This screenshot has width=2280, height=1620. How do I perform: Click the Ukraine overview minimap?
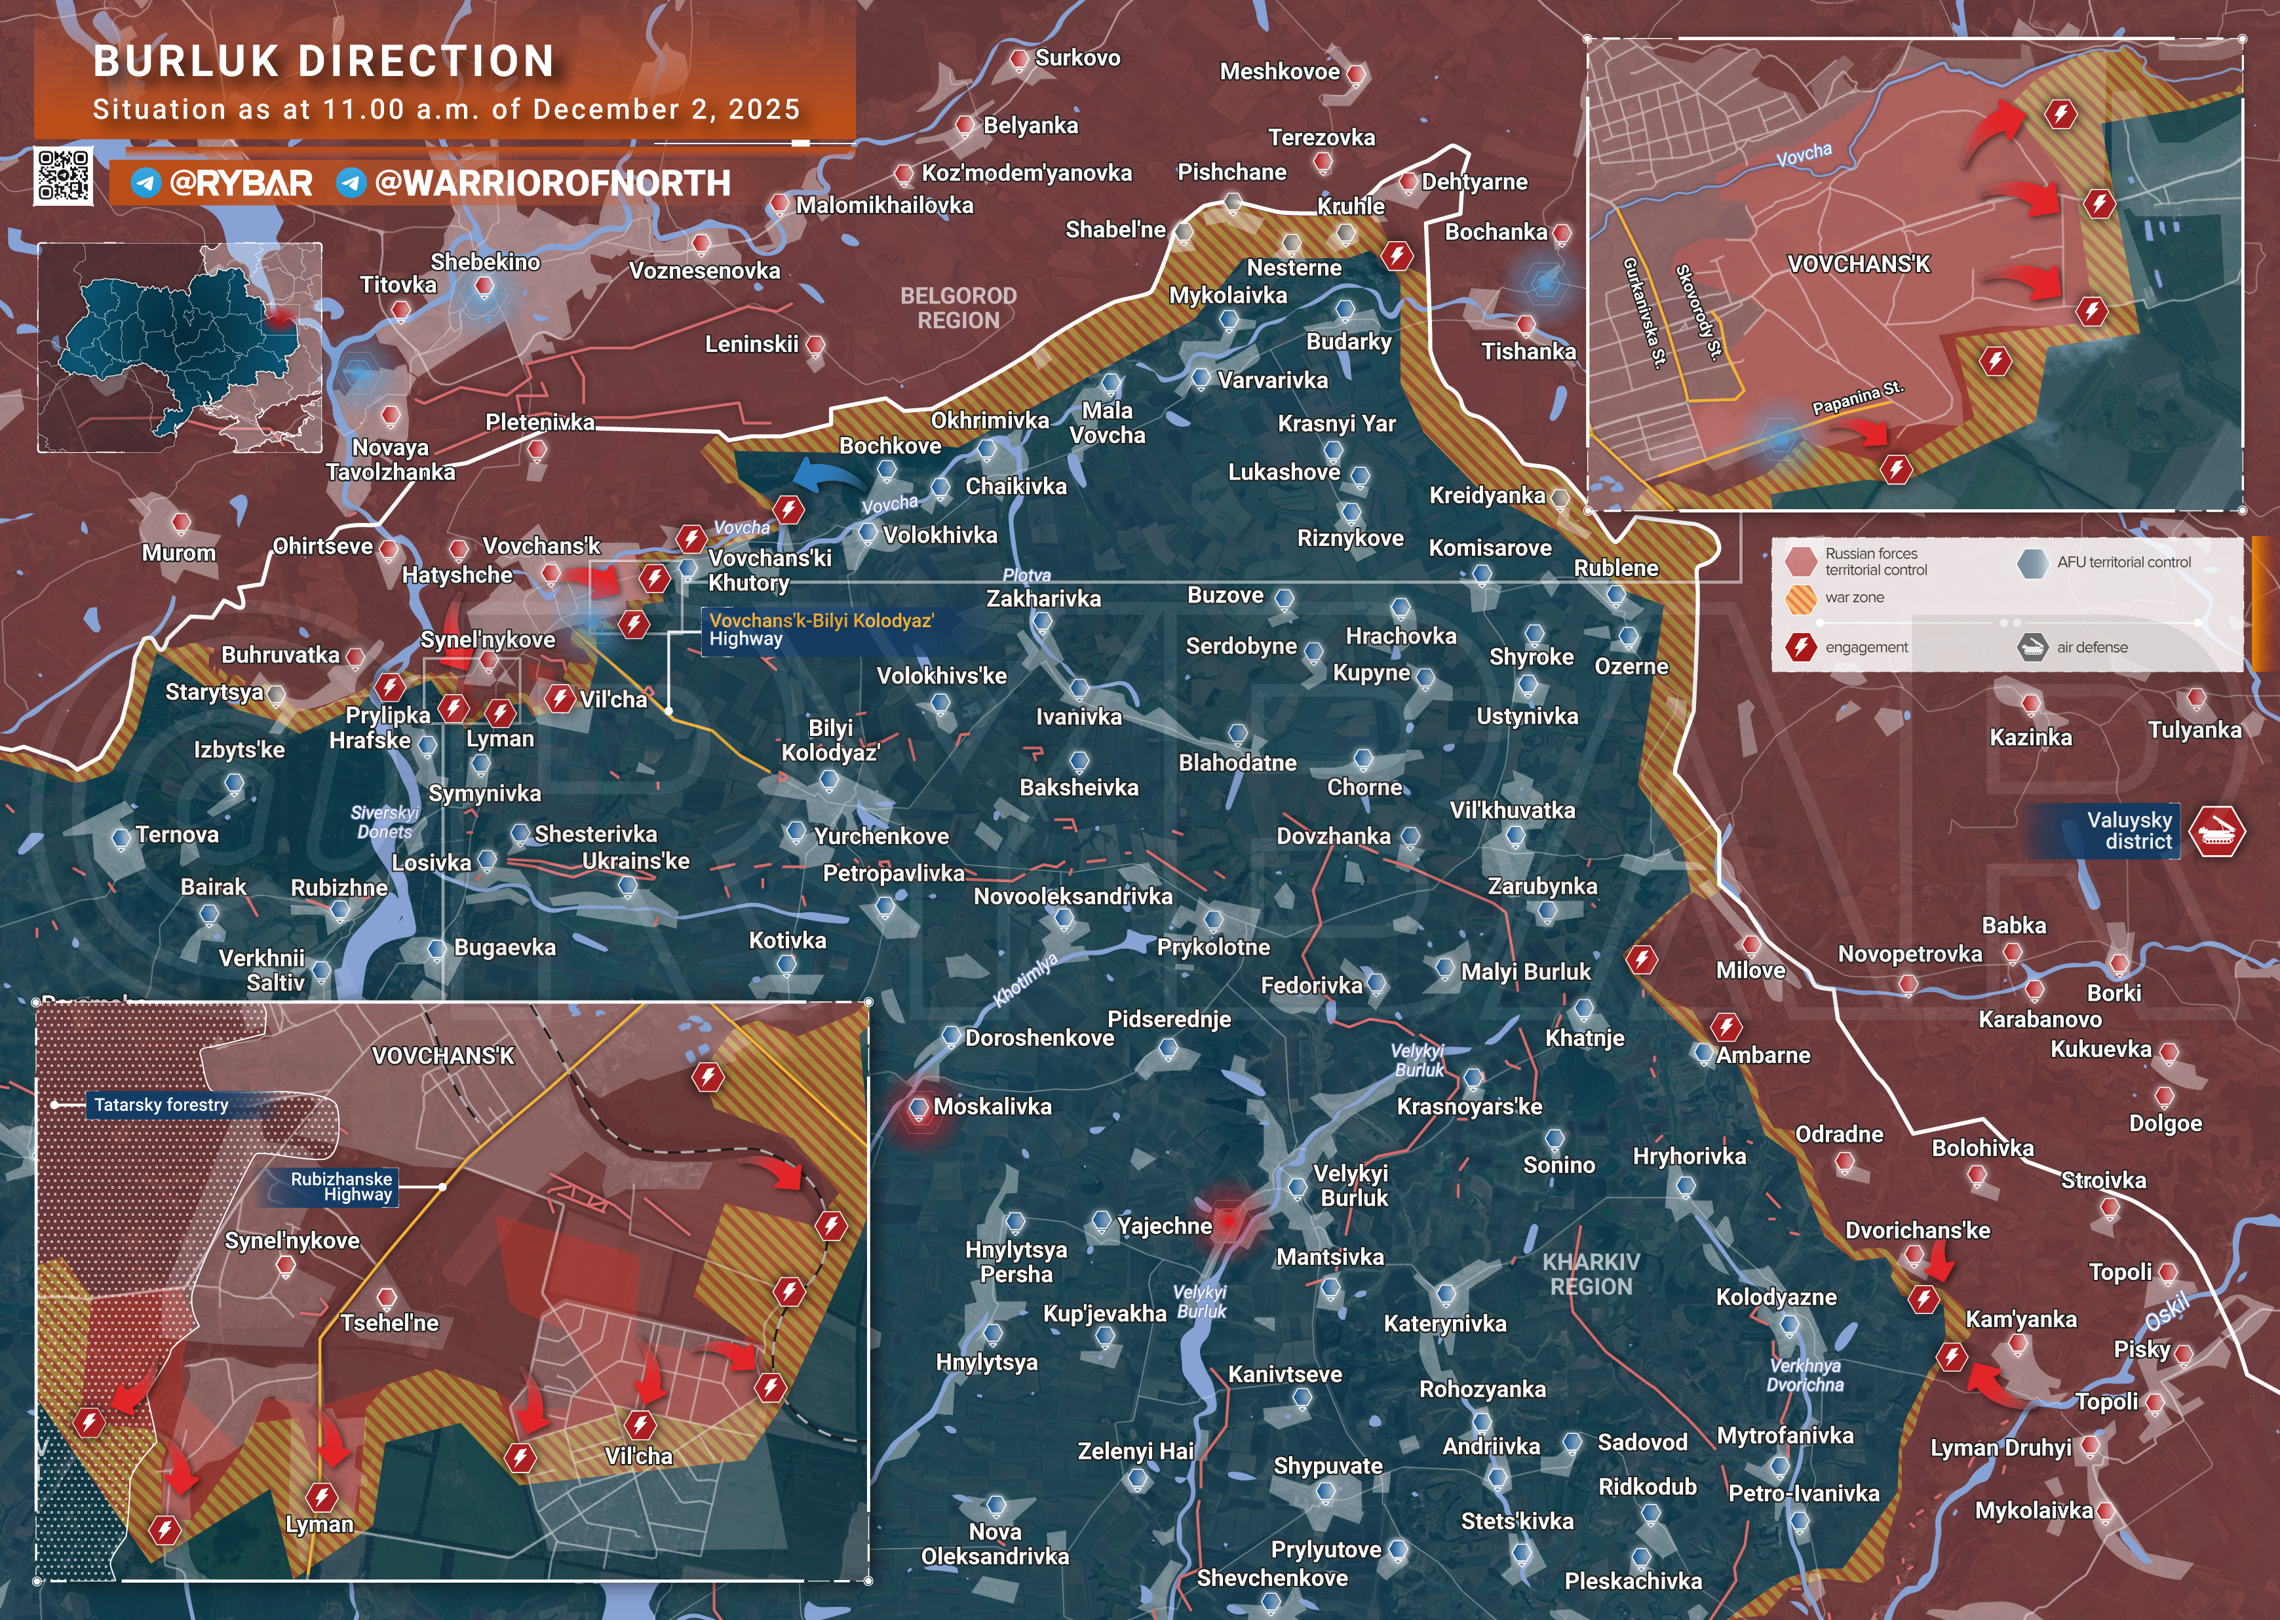(x=180, y=347)
